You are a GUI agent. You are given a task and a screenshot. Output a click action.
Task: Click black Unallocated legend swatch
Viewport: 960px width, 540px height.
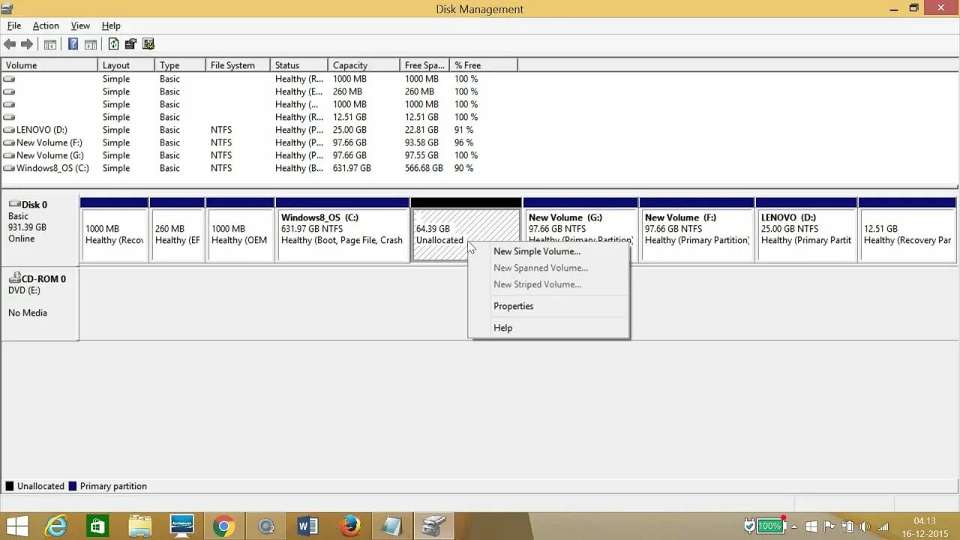[x=10, y=486]
